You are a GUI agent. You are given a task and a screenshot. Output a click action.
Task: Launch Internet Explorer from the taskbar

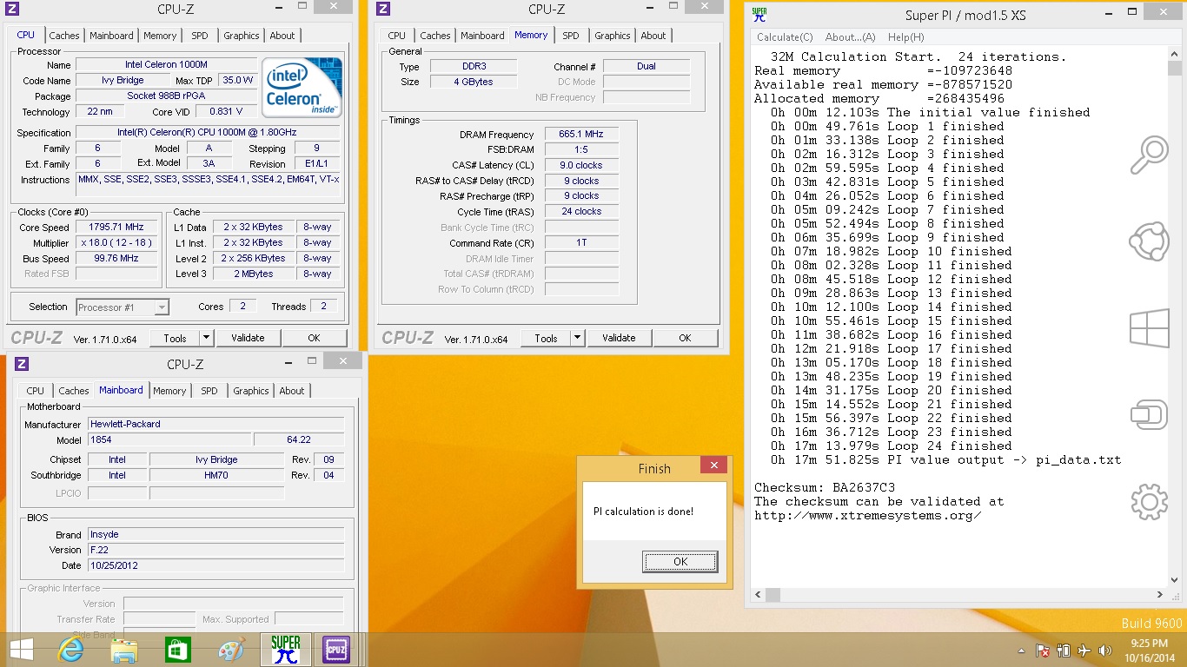[x=70, y=650]
